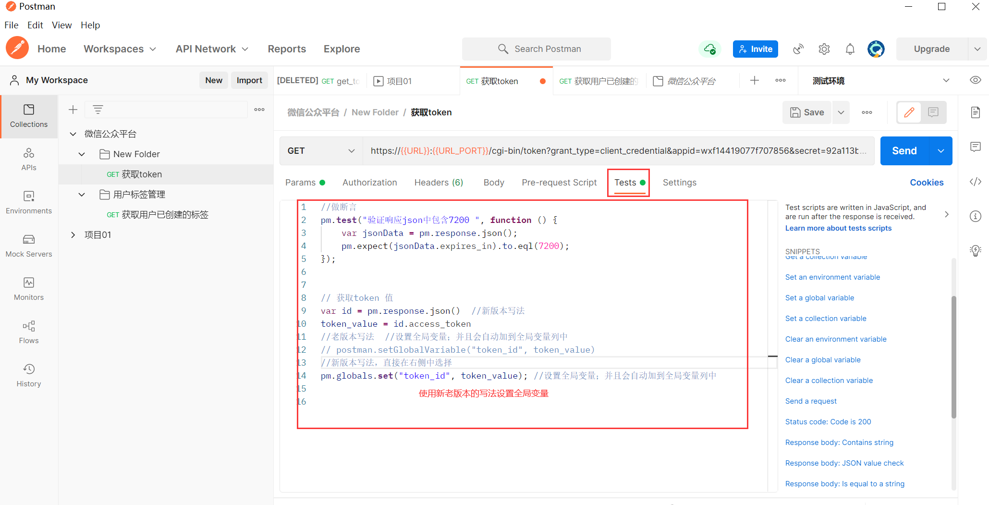
Task: Open the Edit menu
Action: (35, 25)
